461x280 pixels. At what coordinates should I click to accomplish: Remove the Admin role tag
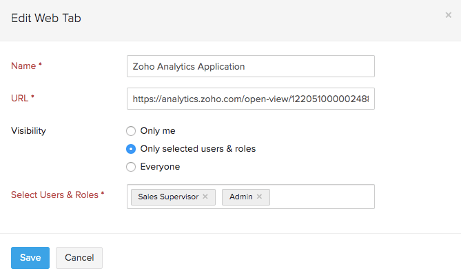(x=259, y=197)
